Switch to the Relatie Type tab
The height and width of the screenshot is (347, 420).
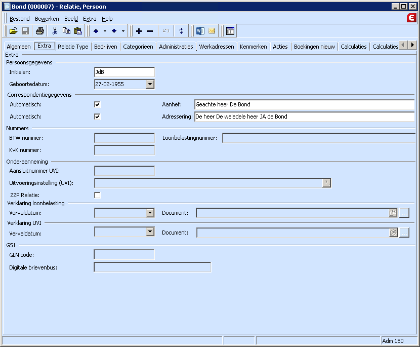pyautogui.click(x=73, y=47)
